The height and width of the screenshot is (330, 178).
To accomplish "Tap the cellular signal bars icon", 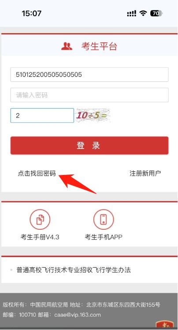I will 132,14.
